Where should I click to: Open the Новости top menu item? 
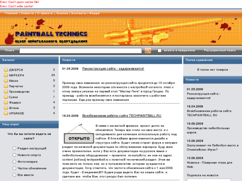pyautogui.click(x=27, y=13)
